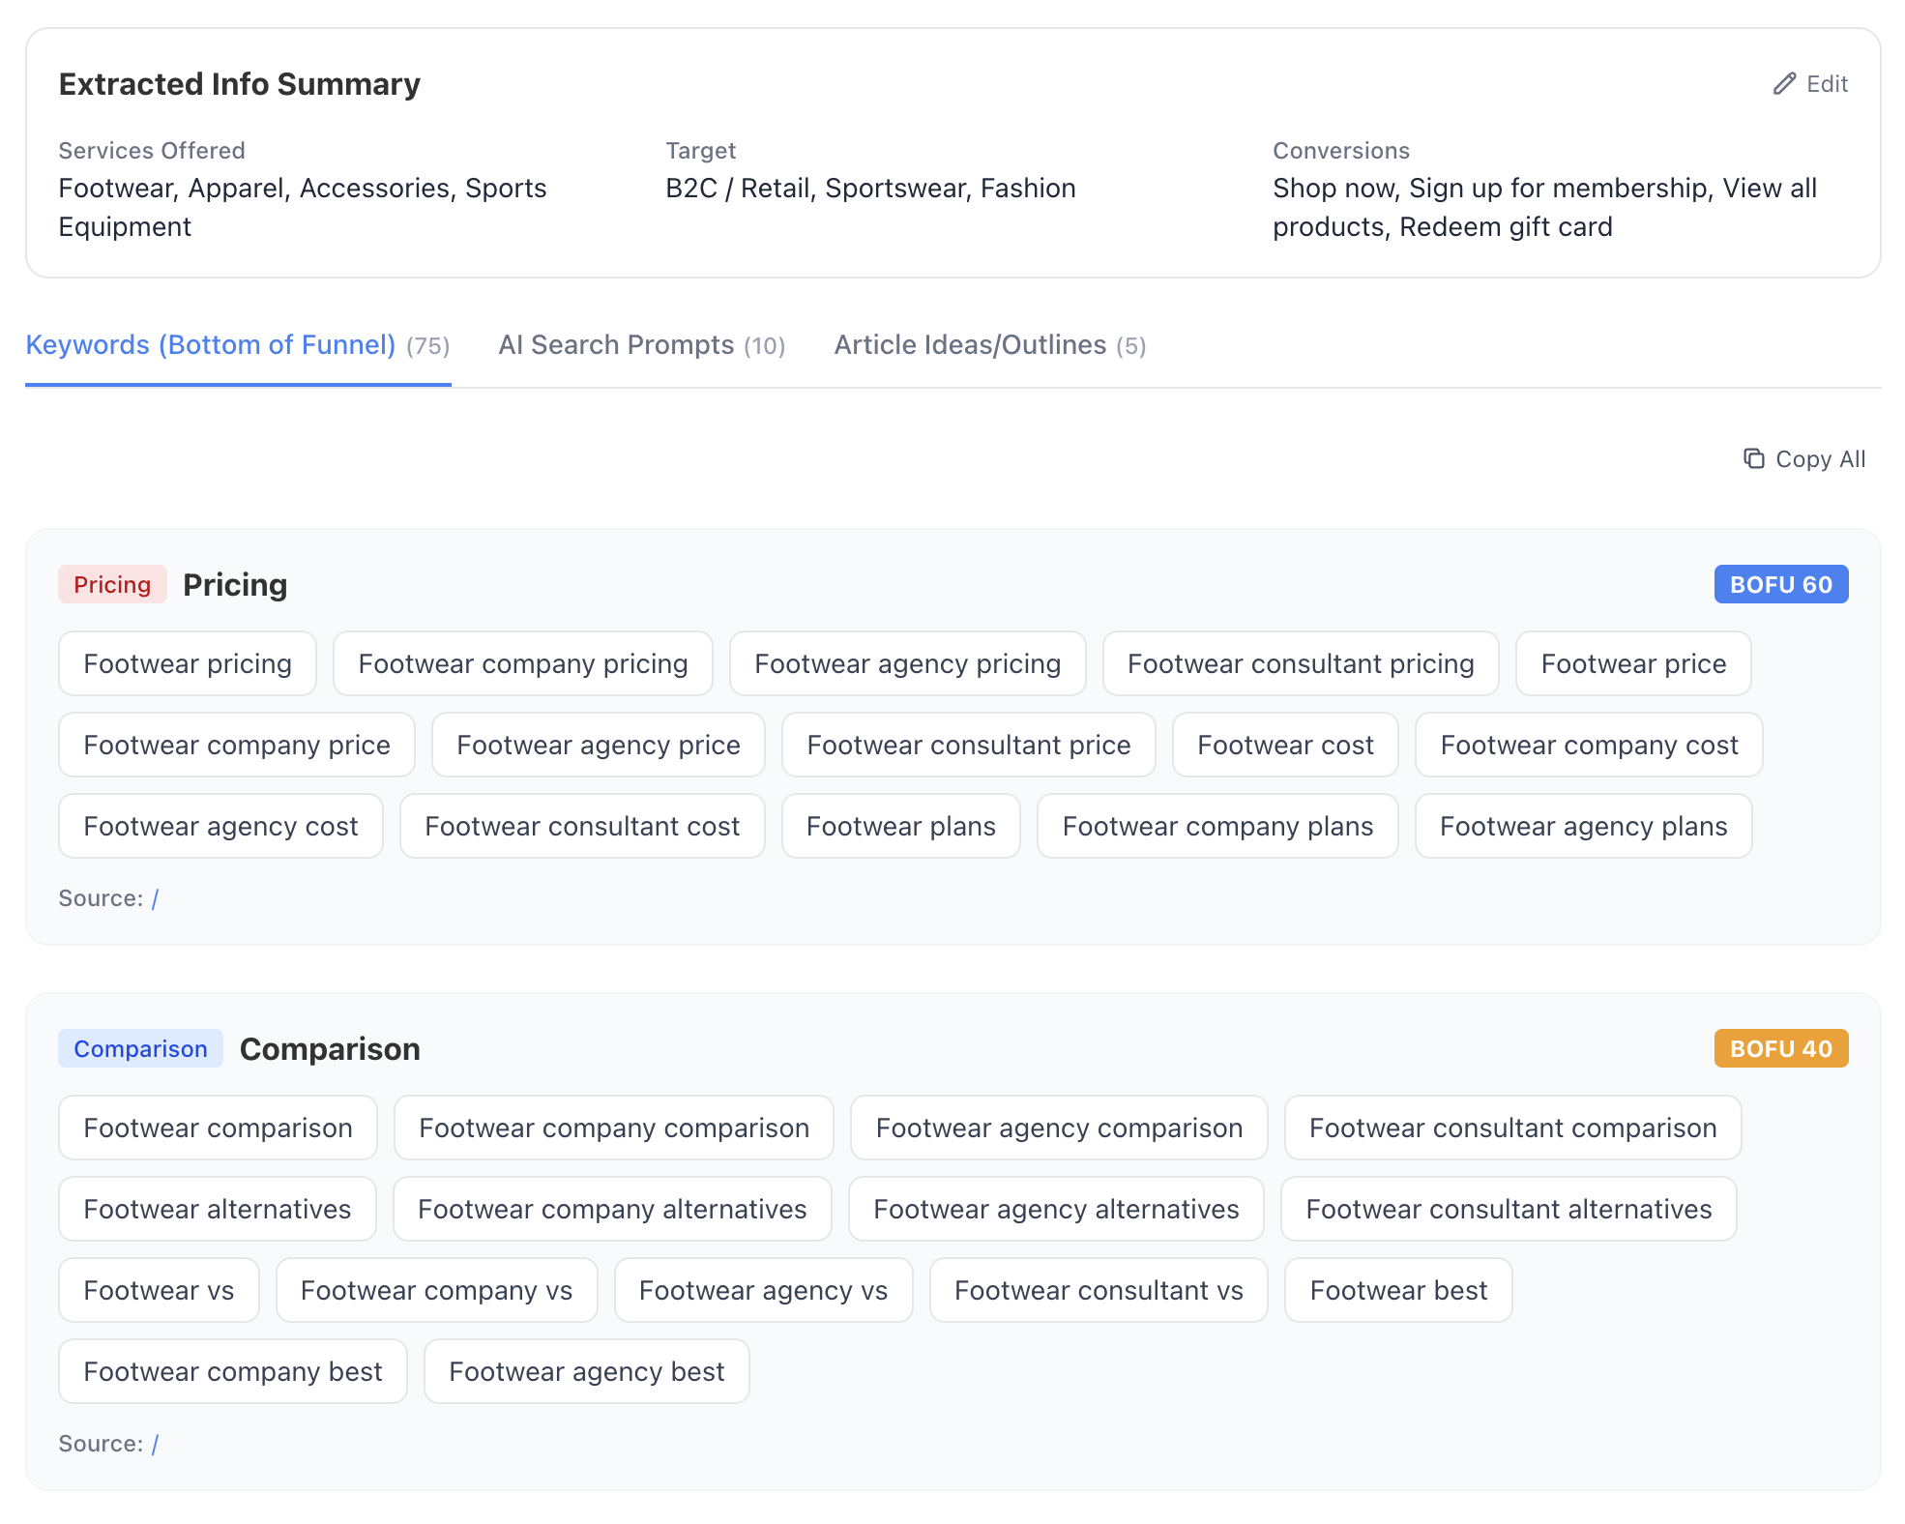Open the Source link in the Comparison section
This screenshot has width=1905, height=1524.
tap(156, 1443)
